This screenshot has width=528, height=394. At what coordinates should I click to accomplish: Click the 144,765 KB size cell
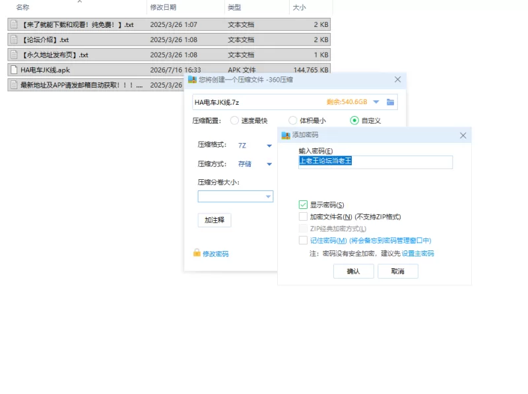pyautogui.click(x=311, y=70)
